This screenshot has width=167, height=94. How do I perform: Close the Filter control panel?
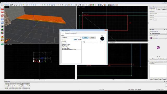166,62
